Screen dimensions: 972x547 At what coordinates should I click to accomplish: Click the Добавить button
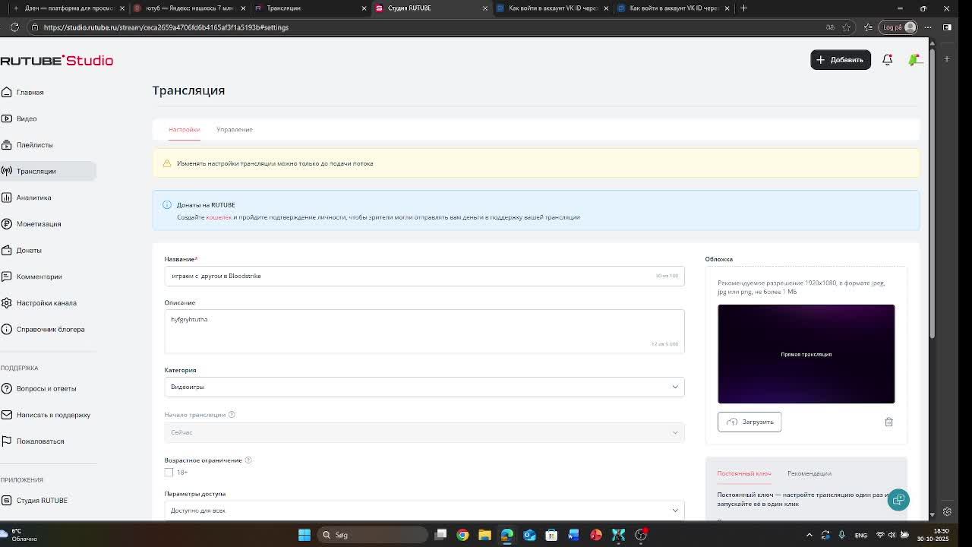[x=841, y=60]
